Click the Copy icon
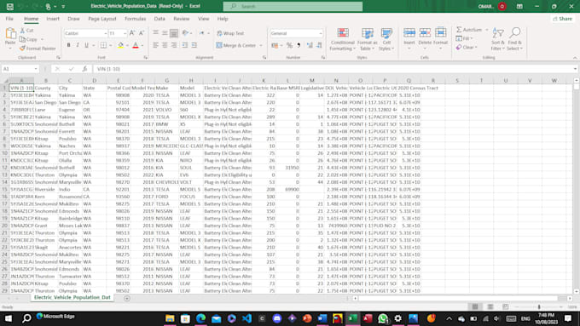Screen dimensions: 580x326 click(x=22, y=39)
